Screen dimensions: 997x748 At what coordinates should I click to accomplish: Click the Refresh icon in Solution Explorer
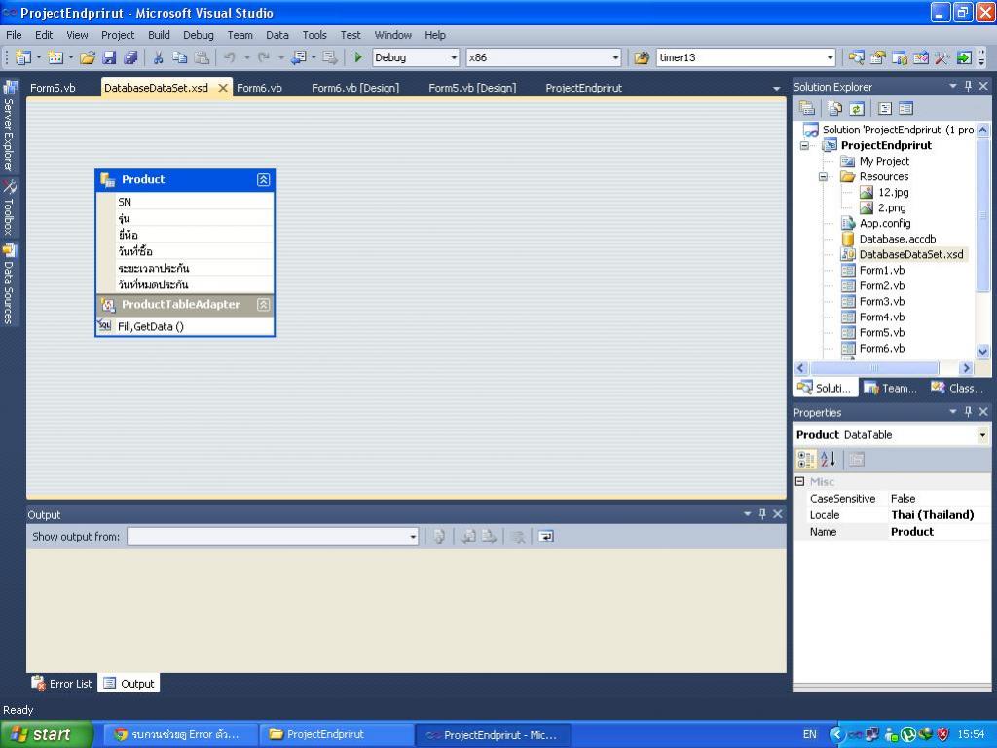[x=857, y=109]
